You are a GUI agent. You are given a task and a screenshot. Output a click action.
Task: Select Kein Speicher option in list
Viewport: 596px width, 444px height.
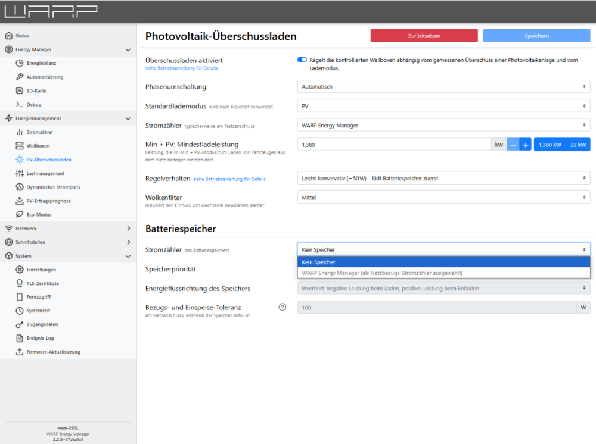point(443,262)
